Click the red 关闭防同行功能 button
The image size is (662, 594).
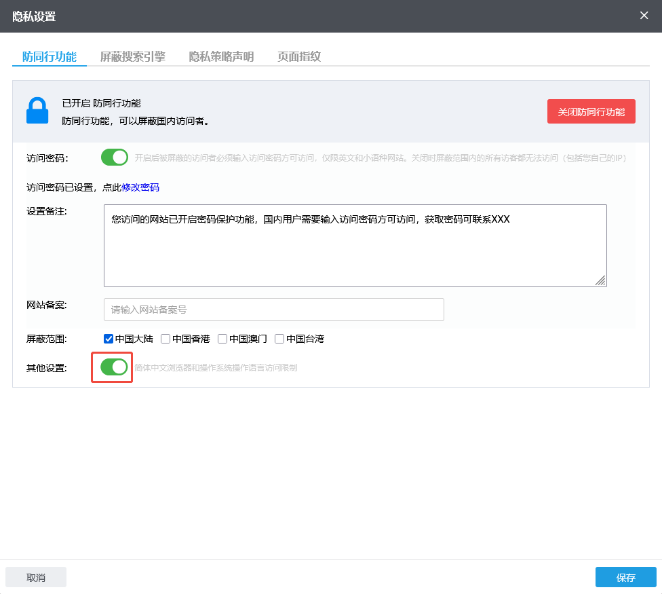click(x=591, y=111)
